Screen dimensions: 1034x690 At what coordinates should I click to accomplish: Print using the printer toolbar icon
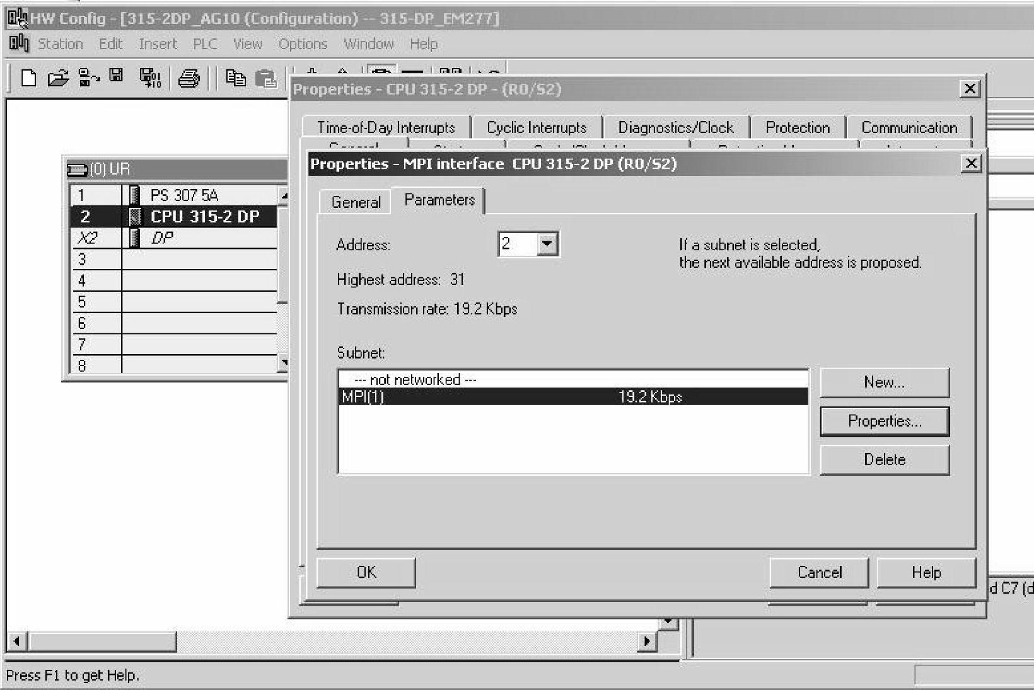(x=189, y=78)
